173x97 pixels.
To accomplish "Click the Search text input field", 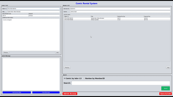I will (x=121, y=83).
